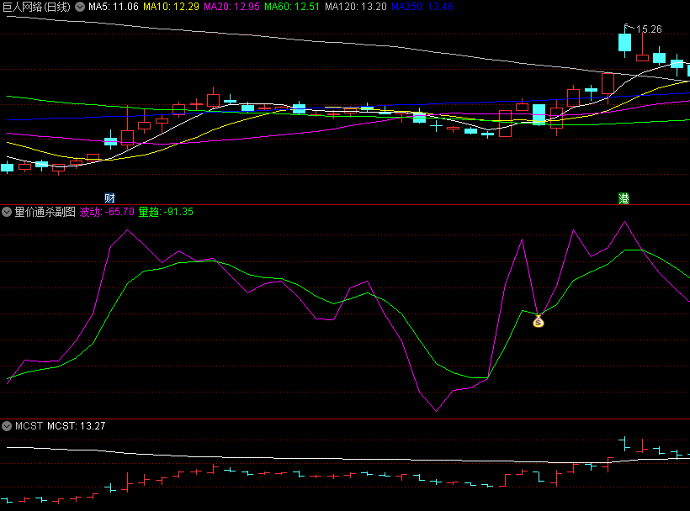Click the MA60: 12.51 label
Viewport: 690px width, 511px height.
coord(292,7)
